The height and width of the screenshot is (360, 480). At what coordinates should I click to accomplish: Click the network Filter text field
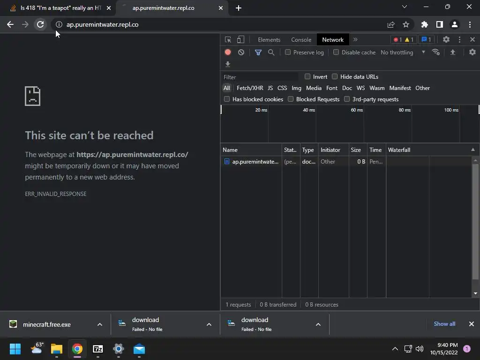(260, 77)
